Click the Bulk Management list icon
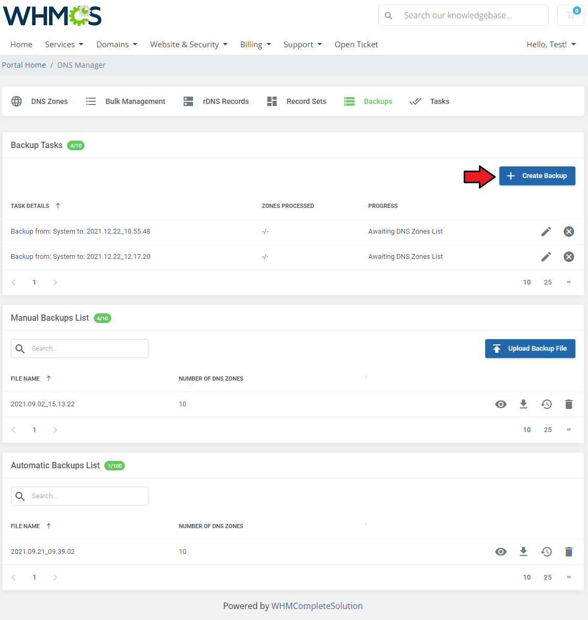The image size is (588, 620). 91,101
